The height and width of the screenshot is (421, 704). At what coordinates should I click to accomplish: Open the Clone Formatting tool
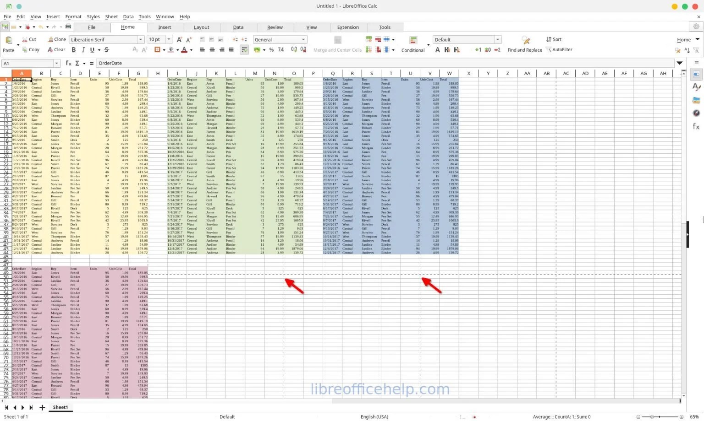56,39
